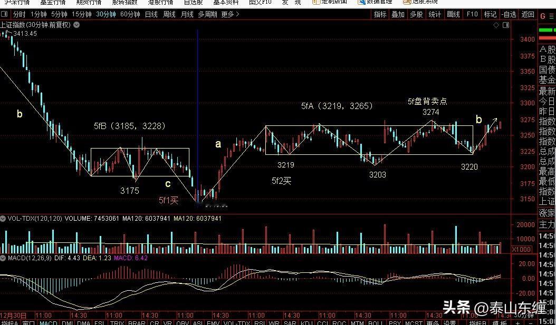Open the 多周期 multi-period view
The width and height of the screenshot is (556, 325).
click(207, 15)
